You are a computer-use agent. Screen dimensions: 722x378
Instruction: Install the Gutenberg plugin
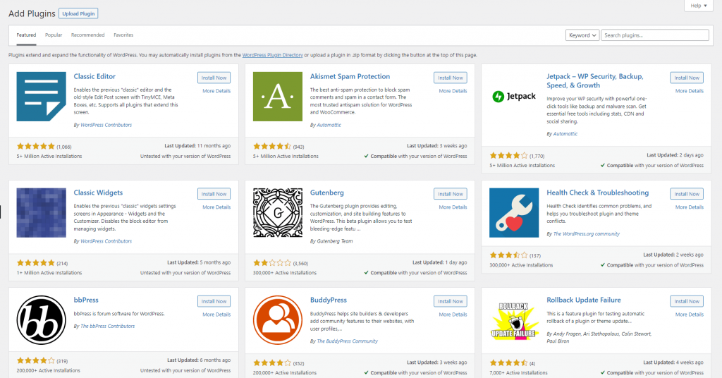tap(451, 194)
